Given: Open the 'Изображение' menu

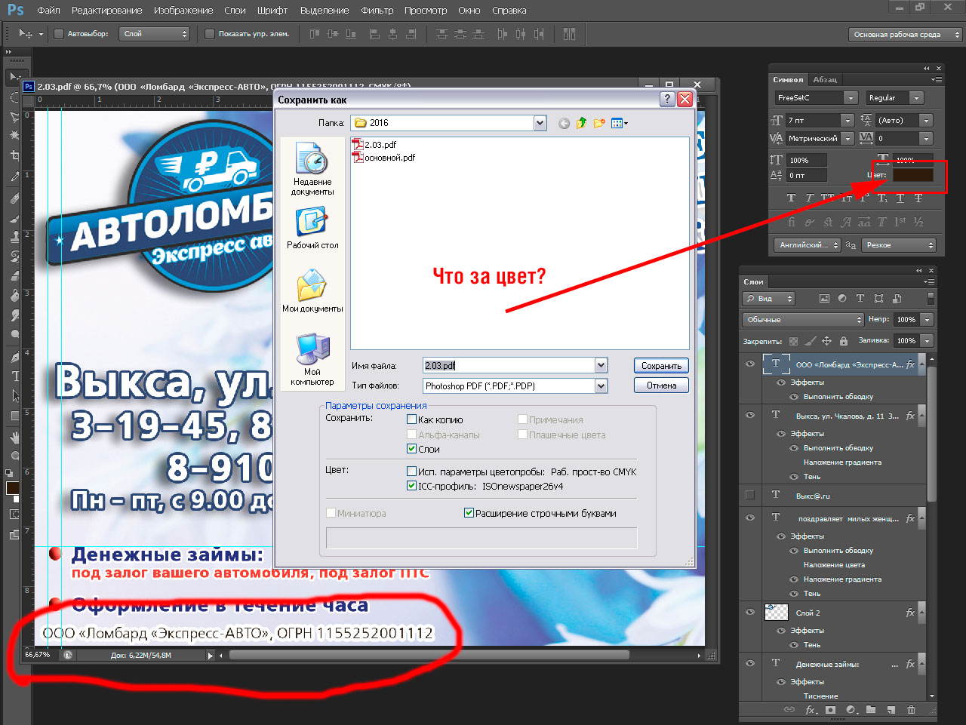Looking at the screenshot, I should point(183,11).
